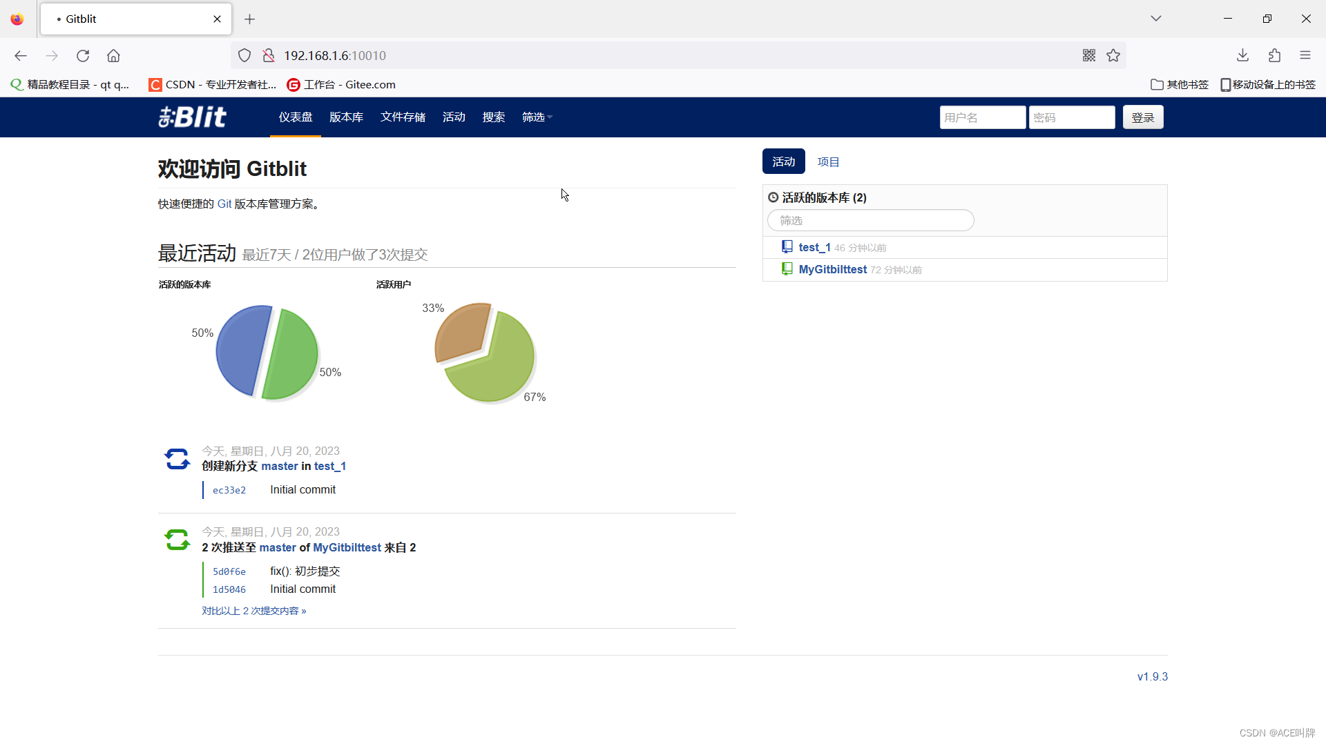Screen dimensions: 1326x744
Task: Click the v1.9.3 version link
Action: 1153,676
